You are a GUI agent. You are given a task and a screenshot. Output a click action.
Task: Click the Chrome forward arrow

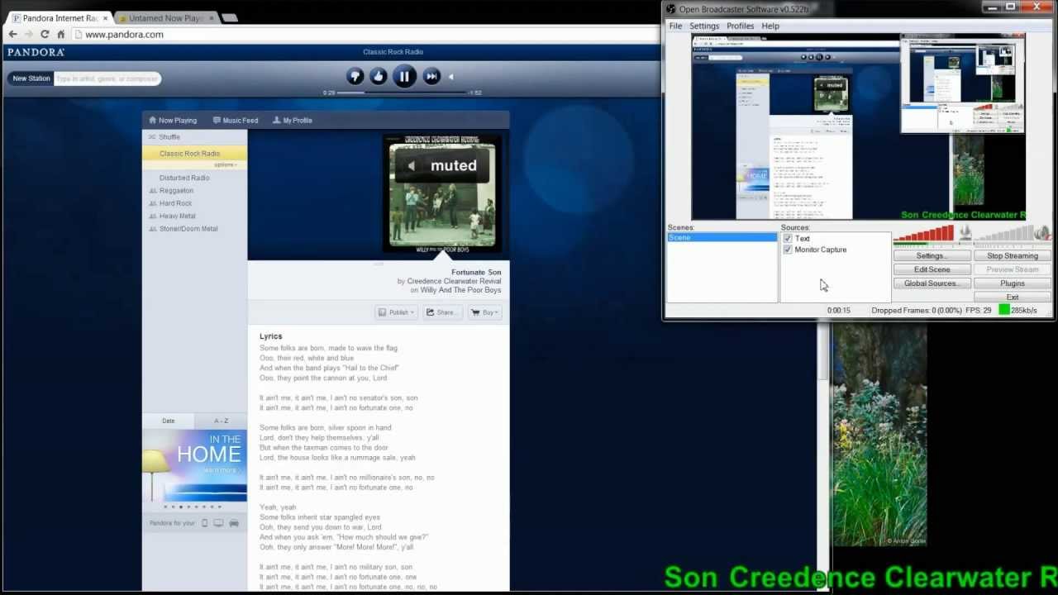pyautogui.click(x=29, y=35)
